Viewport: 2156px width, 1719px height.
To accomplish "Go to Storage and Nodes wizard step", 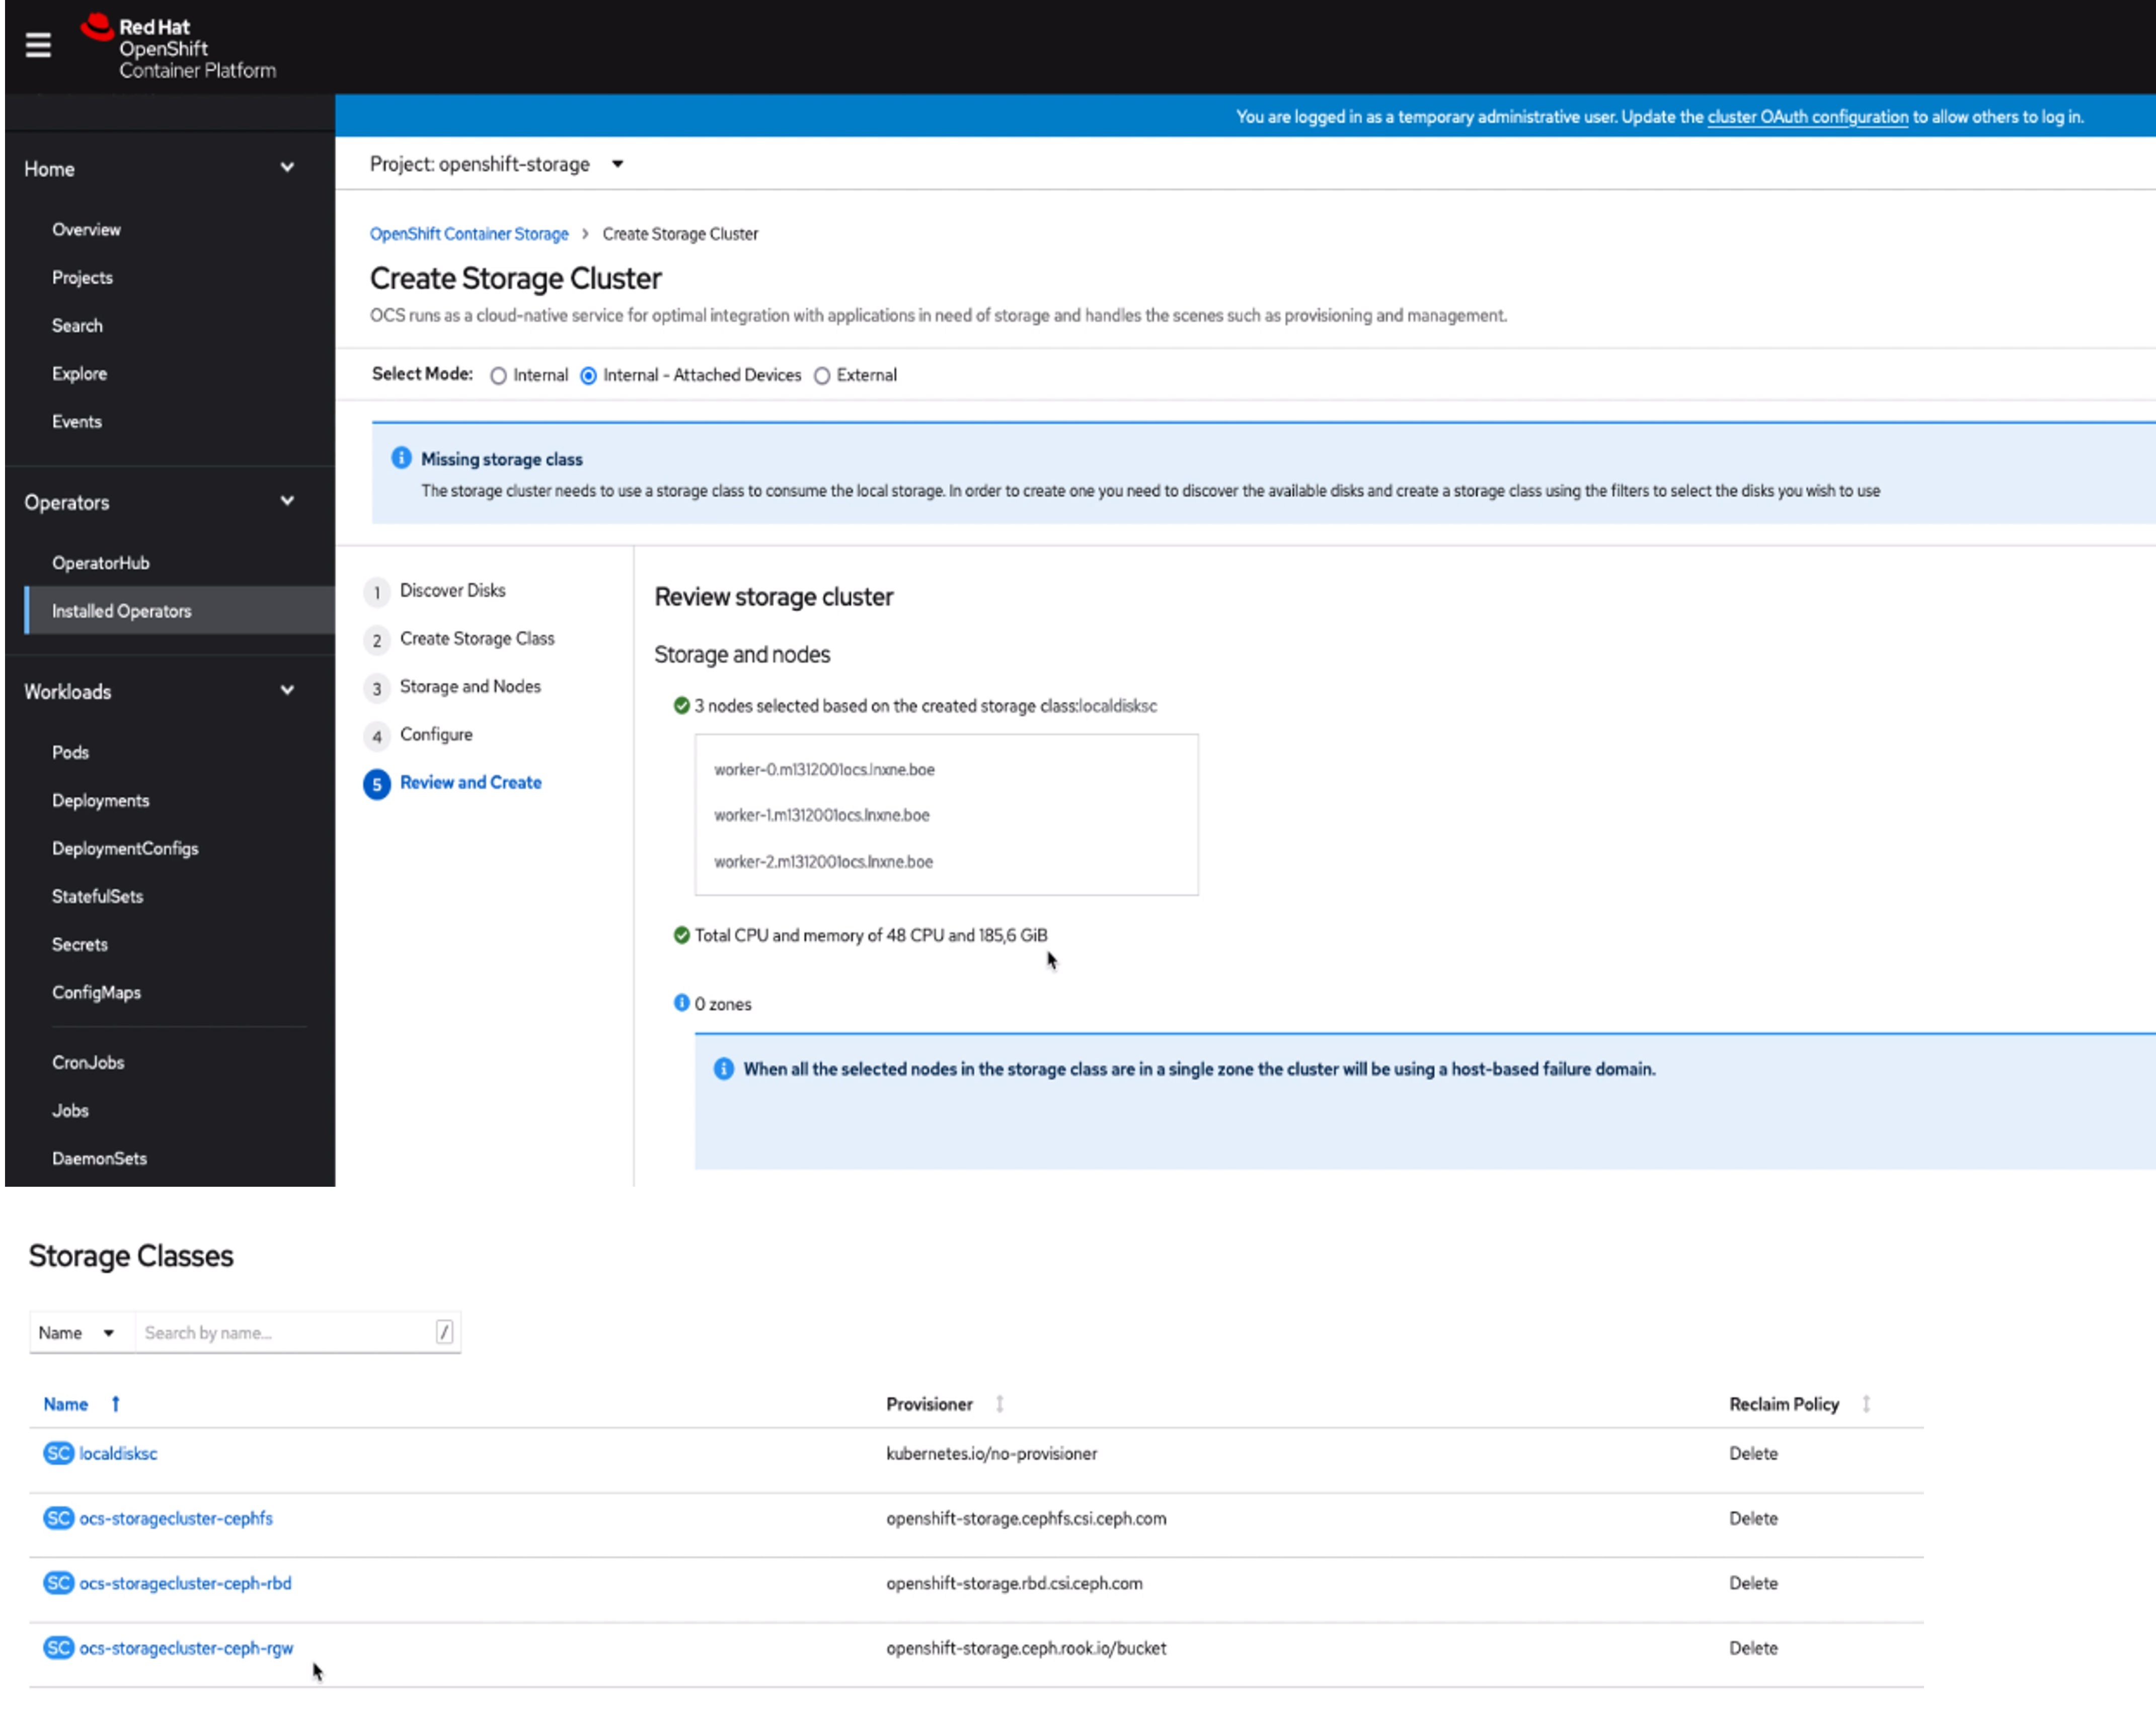I will [470, 686].
